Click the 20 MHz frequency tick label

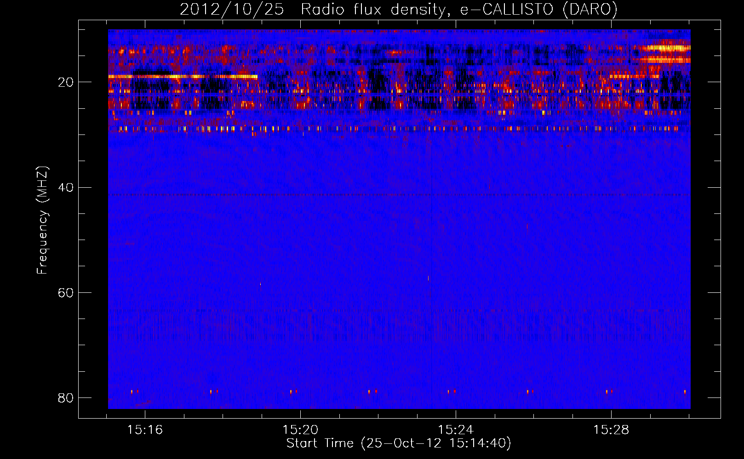point(66,83)
